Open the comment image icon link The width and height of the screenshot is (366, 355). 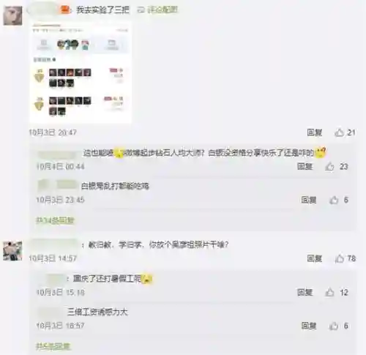click(157, 10)
